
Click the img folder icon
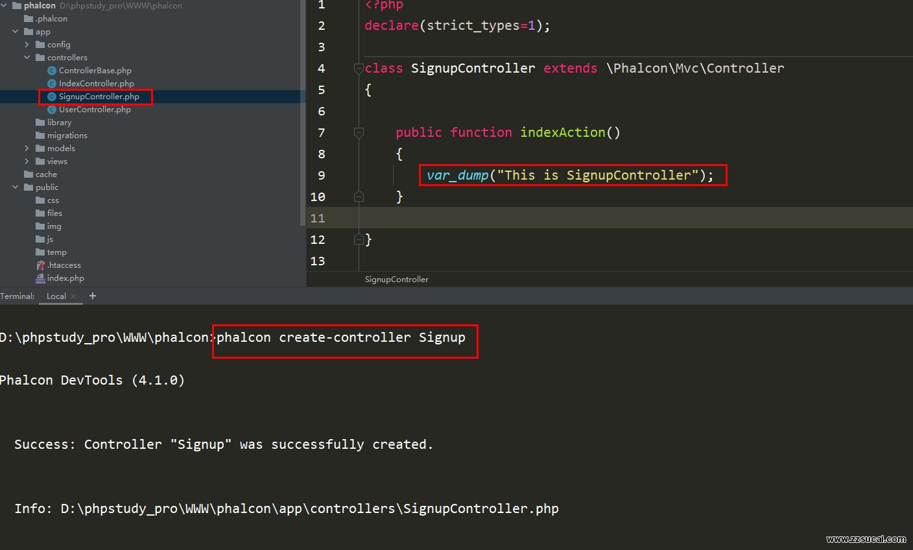pyautogui.click(x=40, y=226)
